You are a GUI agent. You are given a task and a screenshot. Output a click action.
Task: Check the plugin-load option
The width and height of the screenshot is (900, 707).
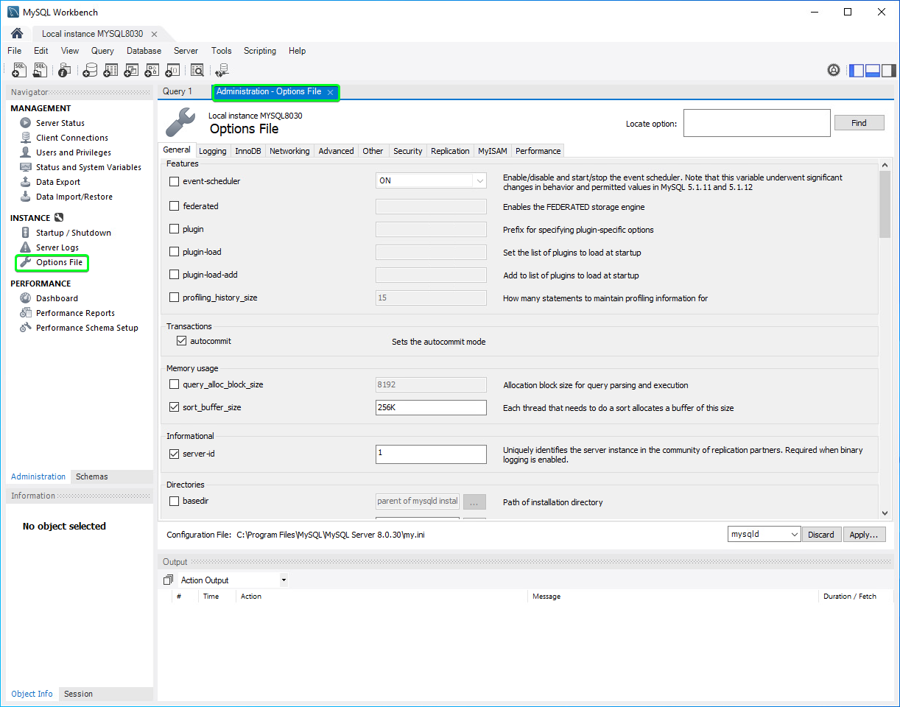click(175, 252)
